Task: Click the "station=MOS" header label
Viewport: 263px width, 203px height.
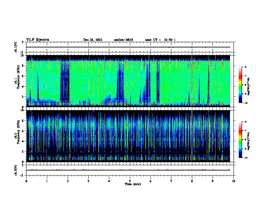Action: 124,40
